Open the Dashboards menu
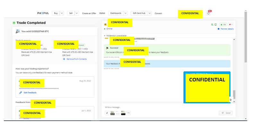Viewport: 254px width, 130px height. pyautogui.click(x=116, y=13)
